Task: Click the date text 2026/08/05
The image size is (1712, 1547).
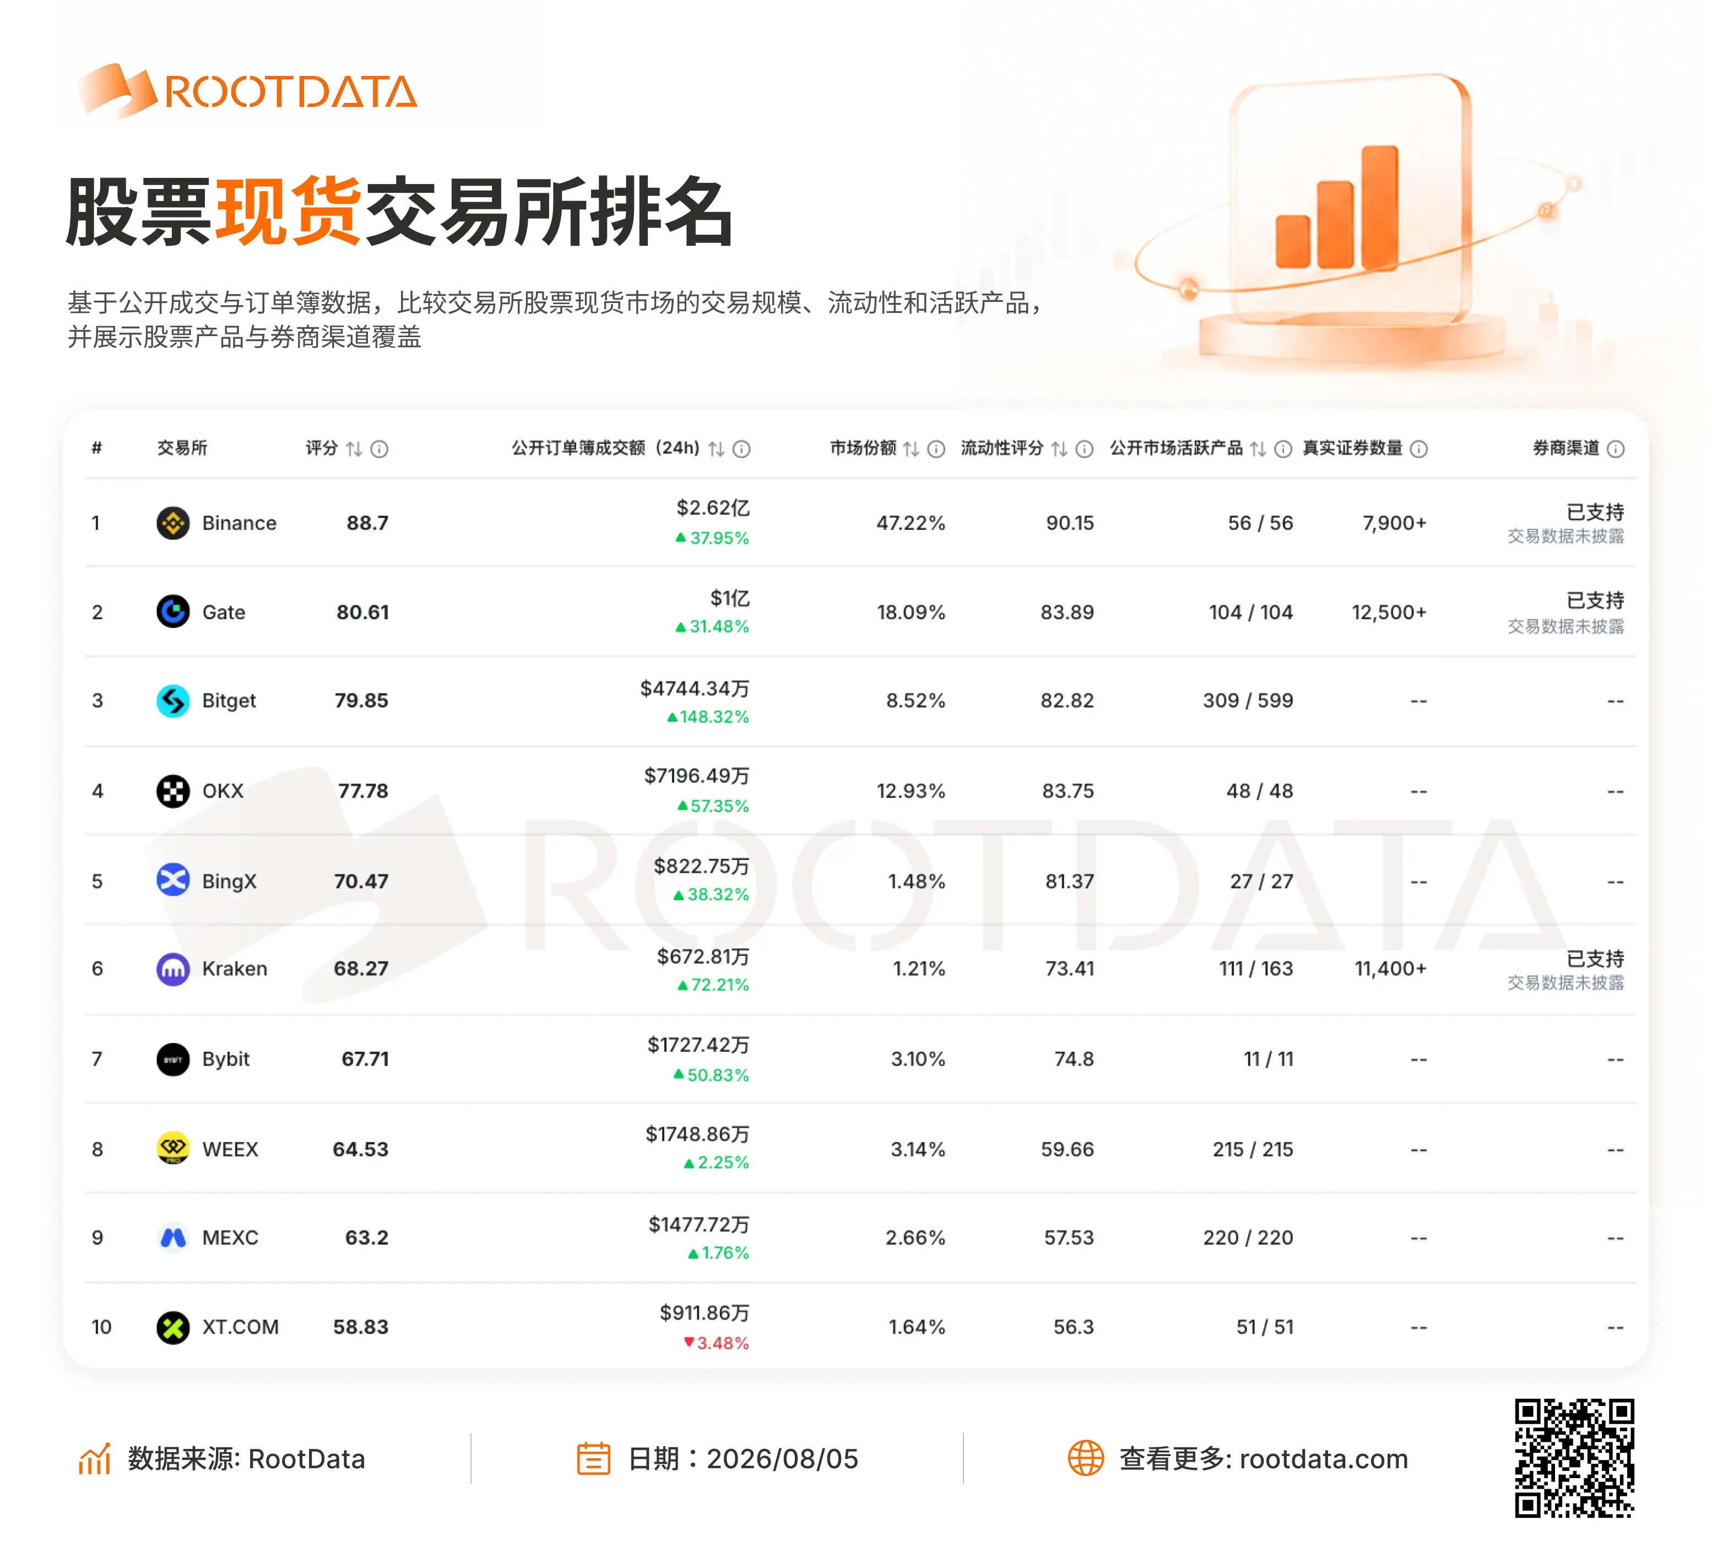Action: tap(782, 1459)
